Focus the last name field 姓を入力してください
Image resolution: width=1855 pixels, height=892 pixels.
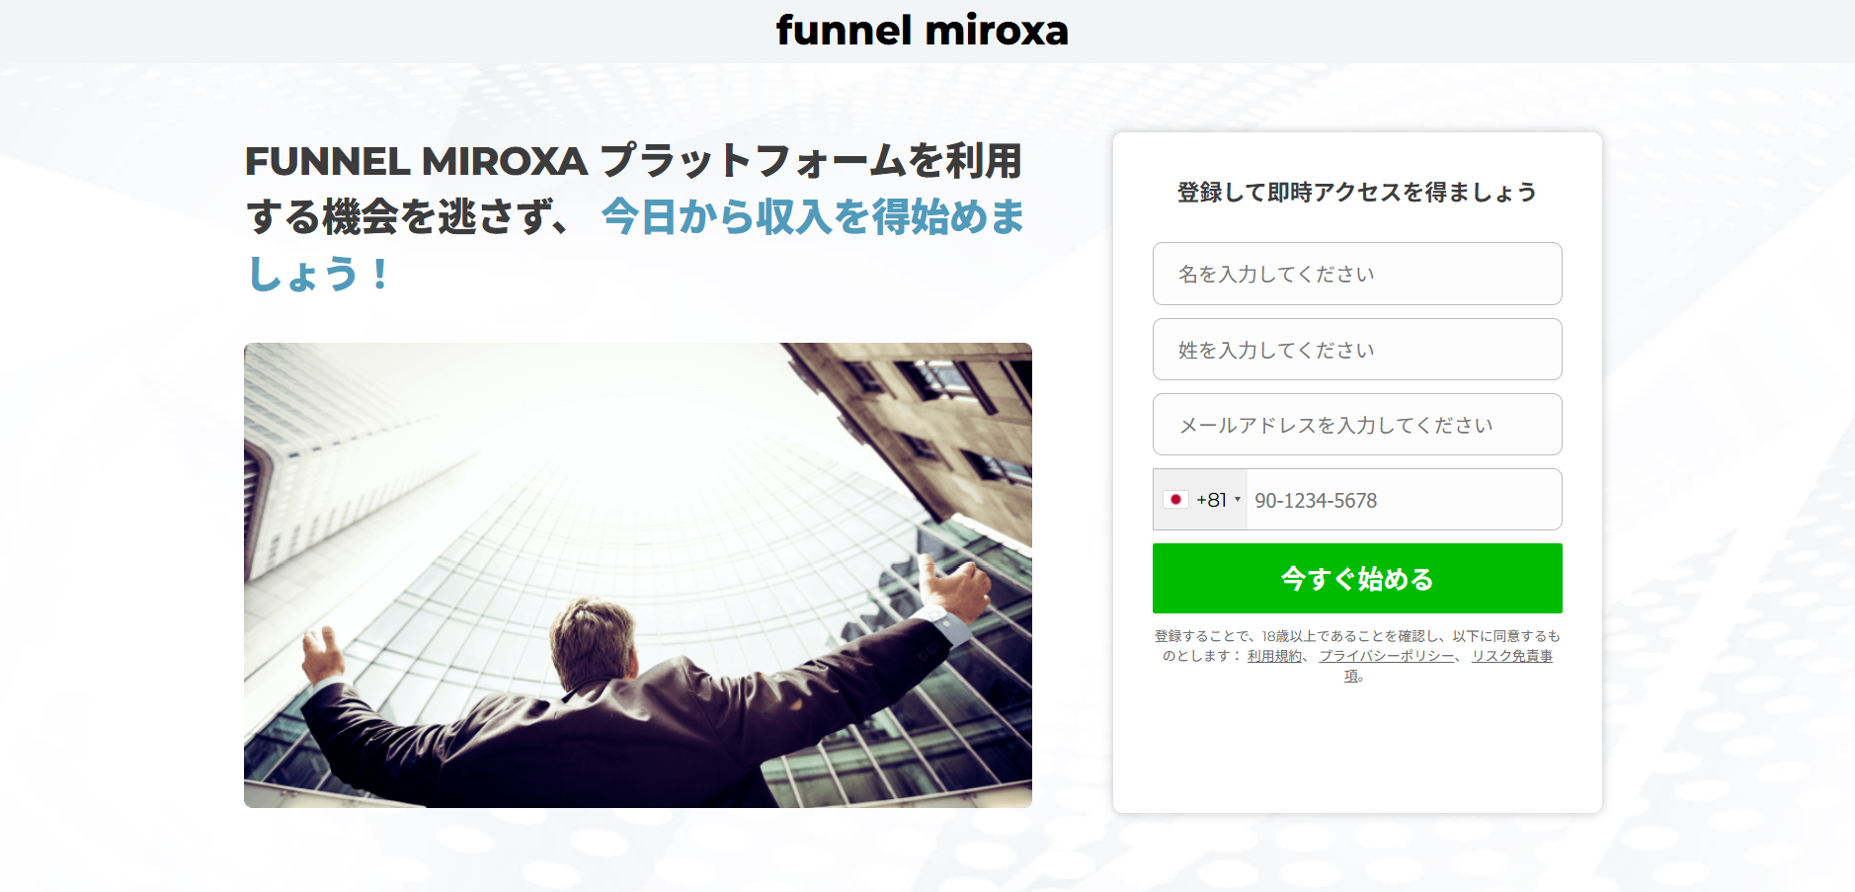tap(1357, 350)
